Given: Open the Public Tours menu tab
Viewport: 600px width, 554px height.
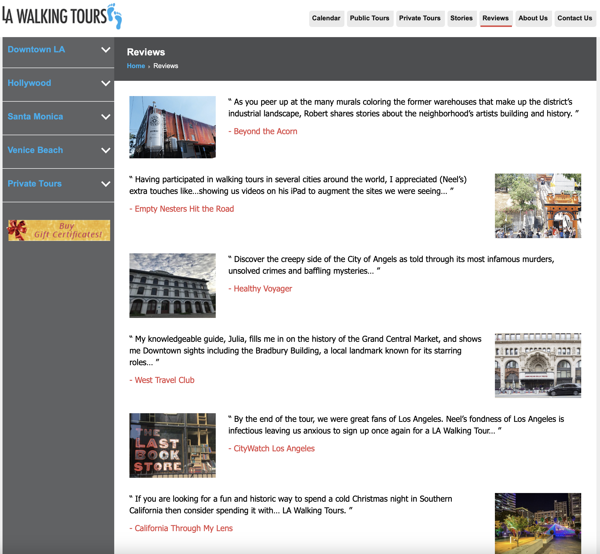Looking at the screenshot, I should (370, 18).
